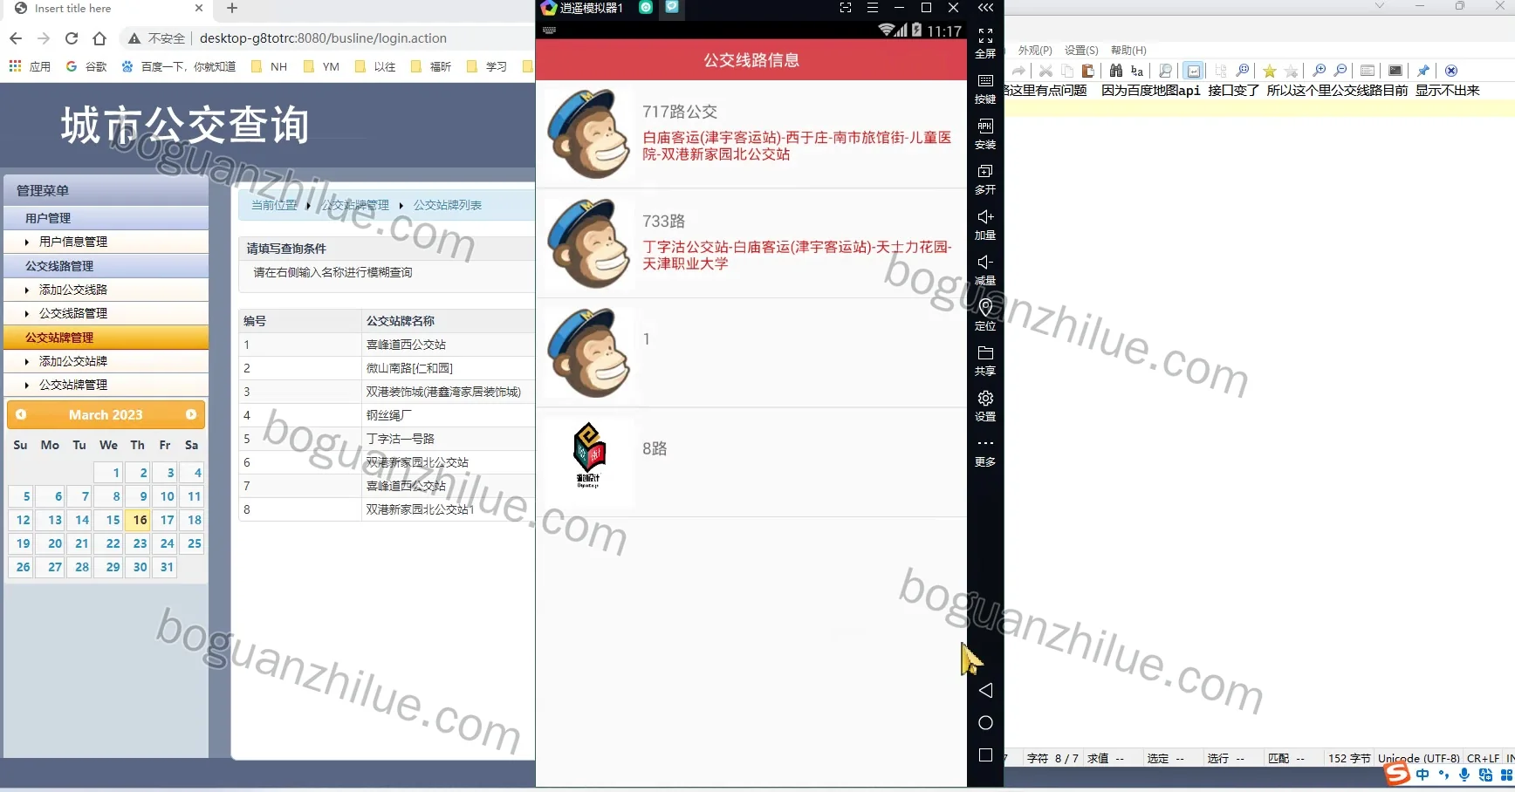
Task: Open the 福昕 bookmarks folder
Action: click(x=431, y=66)
